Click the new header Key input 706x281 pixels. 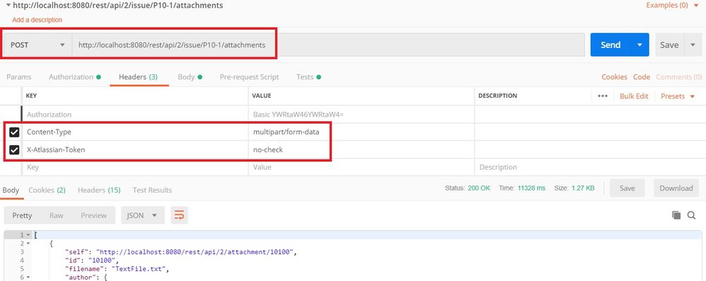[x=135, y=167]
